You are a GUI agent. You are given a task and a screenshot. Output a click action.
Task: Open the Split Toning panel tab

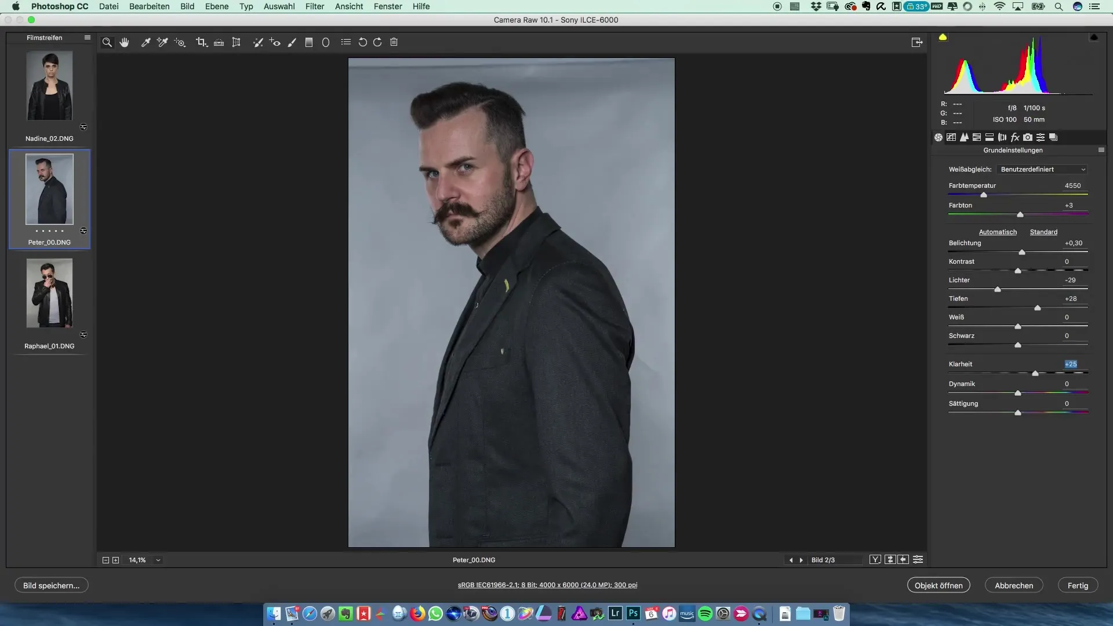pyautogui.click(x=990, y=137)
